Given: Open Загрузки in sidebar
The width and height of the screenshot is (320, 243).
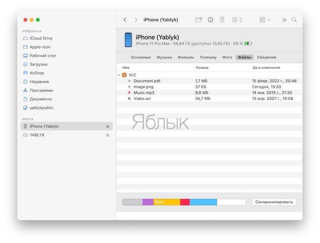Looking at the screenshot, I should point(35,64).
